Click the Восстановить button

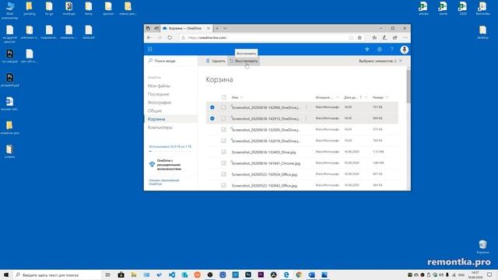pyautogui.click(x=244, y=61)
